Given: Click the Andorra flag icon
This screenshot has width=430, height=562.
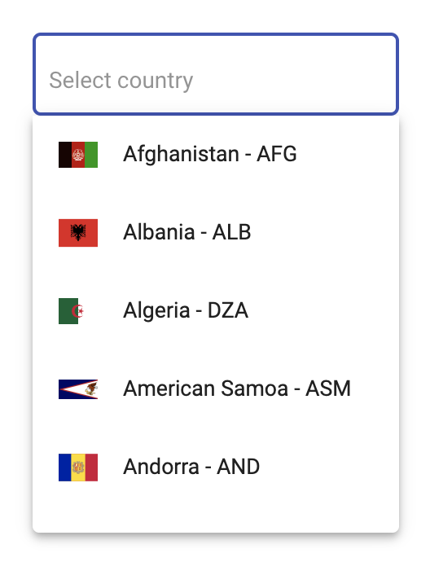Looking at the screenshot, I should (x=78, y=468).
